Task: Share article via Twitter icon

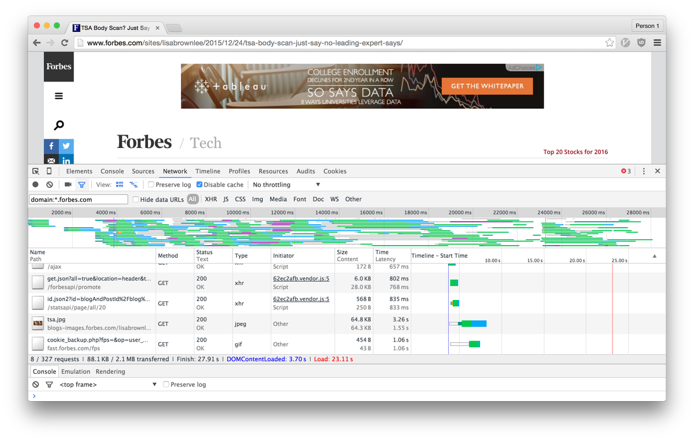Action: [x=67, y=146]
